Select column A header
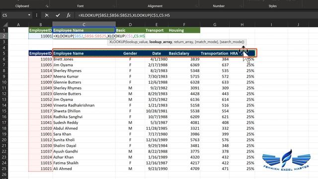 [x=18, y=24]
